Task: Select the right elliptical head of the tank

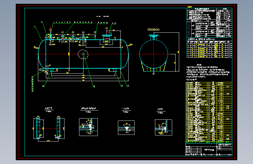Action: 125,54
